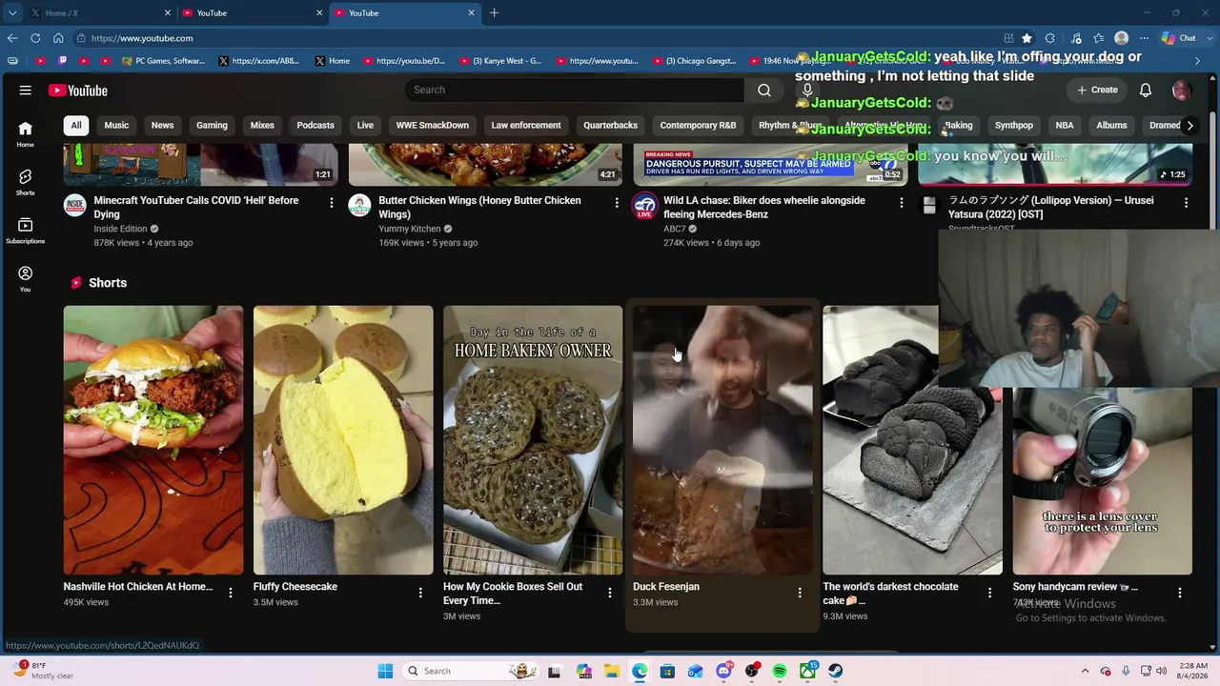Open options for Nashville Hot Chicken short

pyautogui.click(x=230, y=593)
